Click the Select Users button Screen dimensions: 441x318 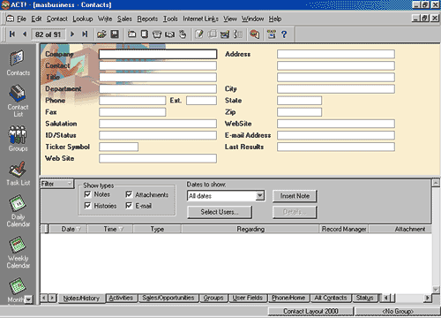[x=220, y=212]
